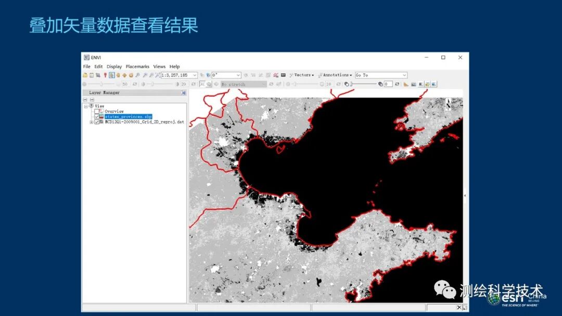Click the Portal view icon
The width and height of the screenshot is (562, 316).
pyautogui.click(x=414, y=84)
